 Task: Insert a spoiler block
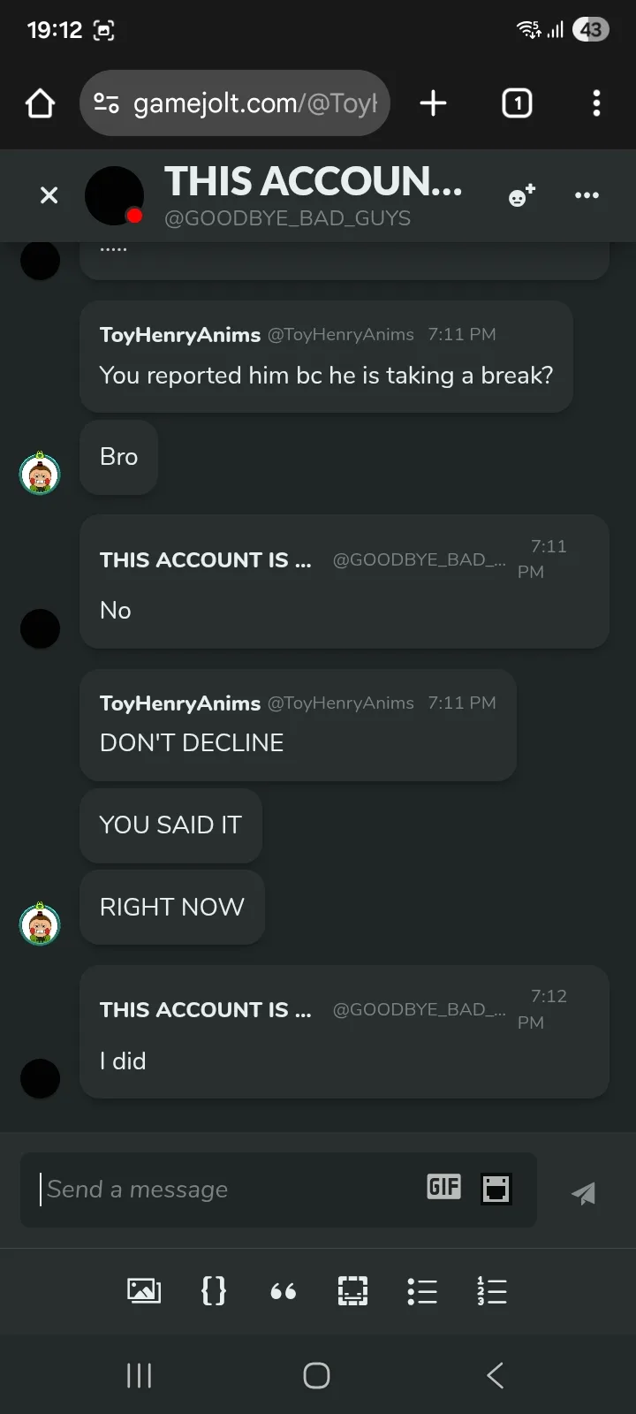352,1291
